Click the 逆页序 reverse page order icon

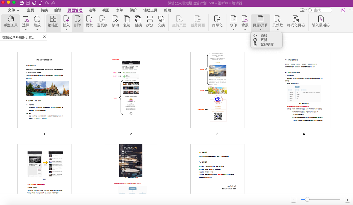[102, 21]
